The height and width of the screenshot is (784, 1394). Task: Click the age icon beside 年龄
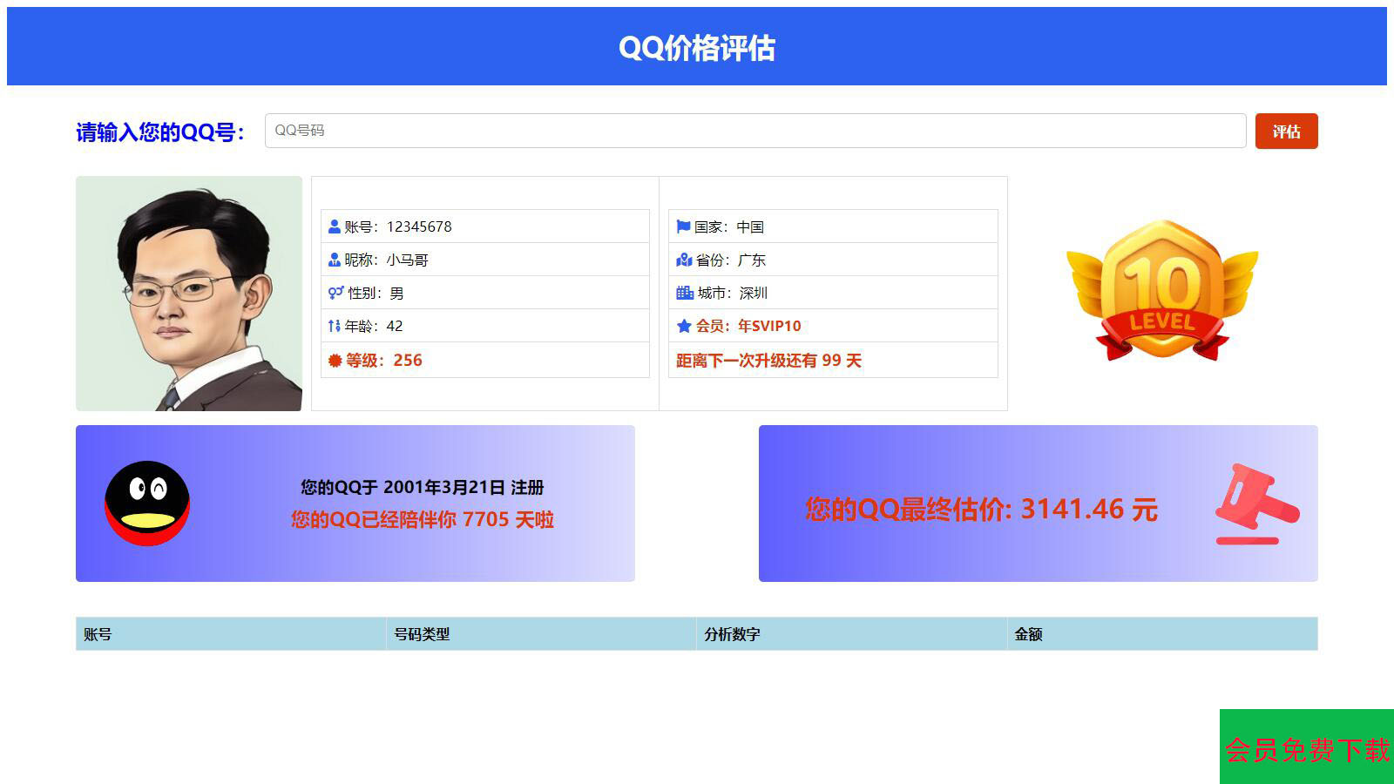pos(334,326)
